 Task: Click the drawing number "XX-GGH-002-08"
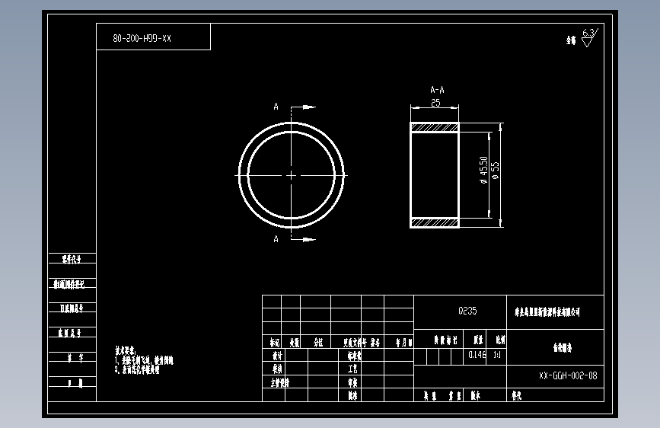click(568, 375)
